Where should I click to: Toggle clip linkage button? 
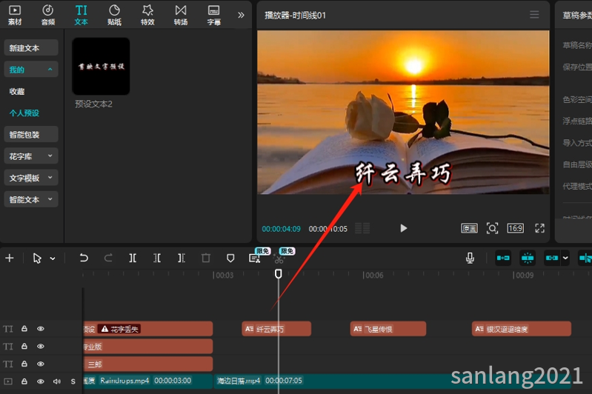click(x=551, y=258)
